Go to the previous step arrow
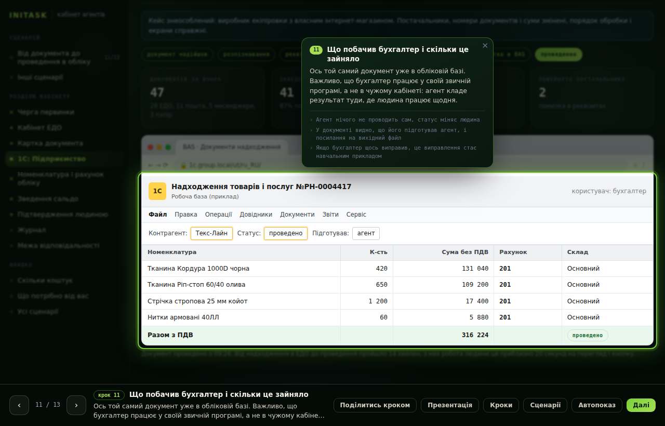The width and height of the screenshot is (665, 426). click(x=19, y=405)
